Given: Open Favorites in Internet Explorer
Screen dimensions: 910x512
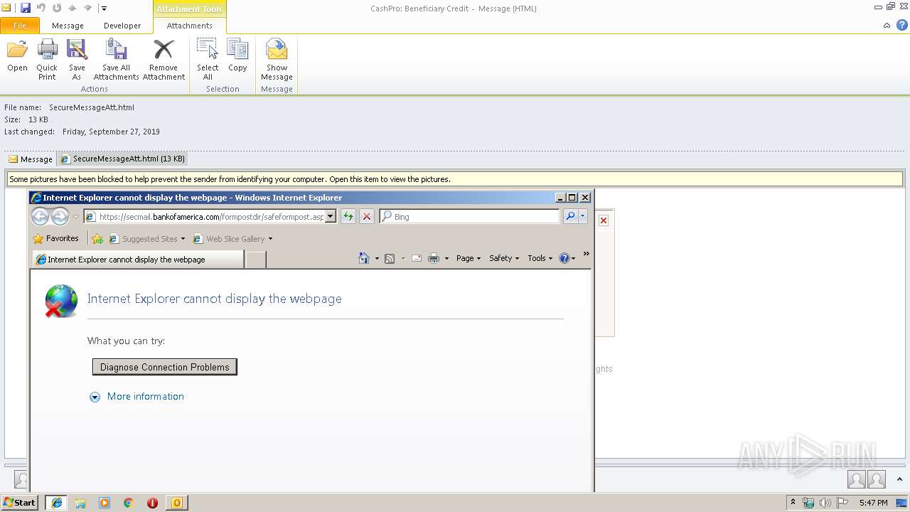Looking at the screenshot, I should click(55, 238).
